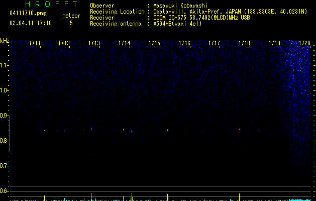Click the 1720 time marker

[x=304, y=43]
